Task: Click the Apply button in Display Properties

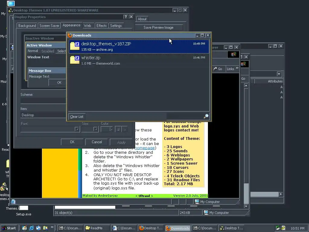Action: (x=121, y=142)
